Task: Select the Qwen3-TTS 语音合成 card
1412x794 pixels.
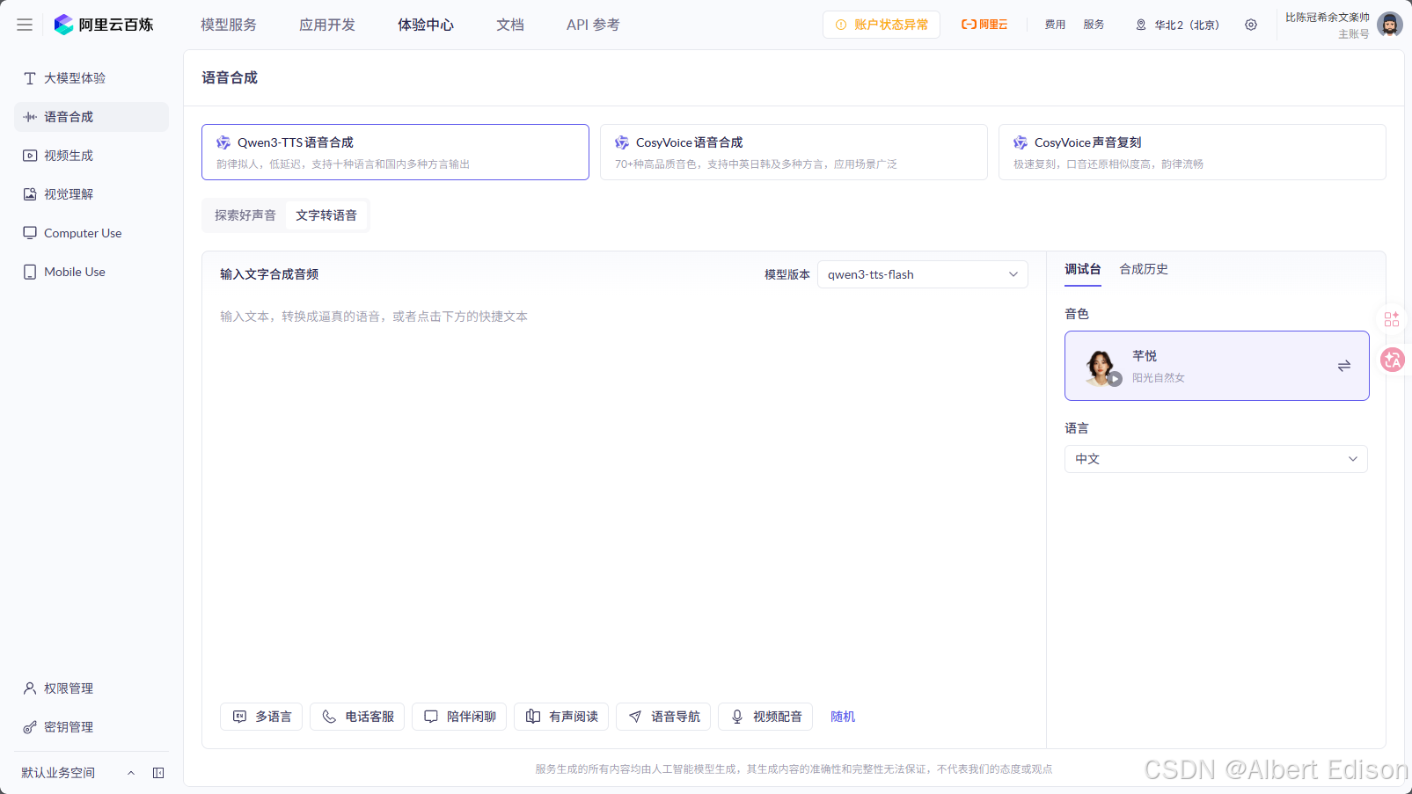Action: click(394, 151)
